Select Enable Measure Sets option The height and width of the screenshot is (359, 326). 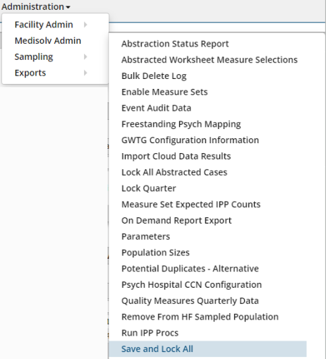(x=164, y=92)
